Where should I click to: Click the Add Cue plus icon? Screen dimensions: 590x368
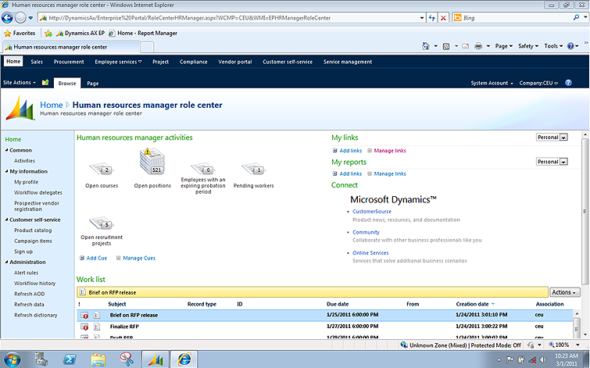click(81, 258)
